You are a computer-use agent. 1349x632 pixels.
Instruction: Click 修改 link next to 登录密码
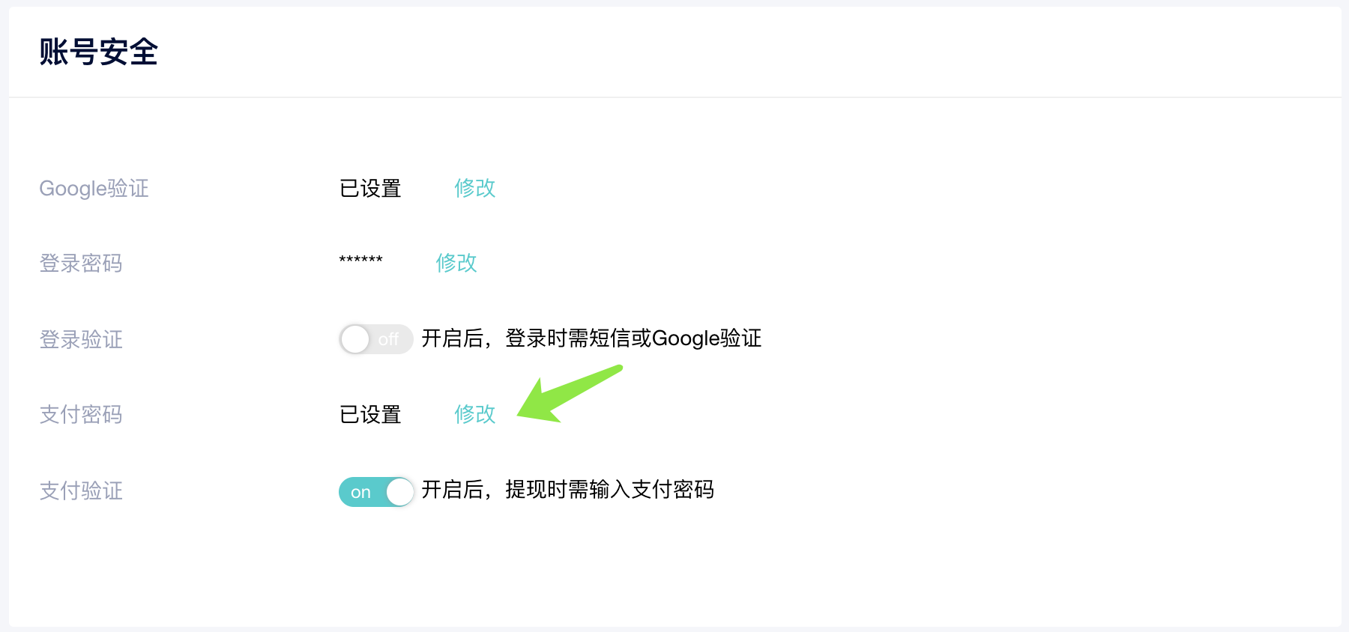coord(456,263)
